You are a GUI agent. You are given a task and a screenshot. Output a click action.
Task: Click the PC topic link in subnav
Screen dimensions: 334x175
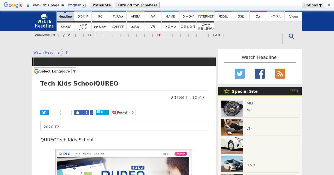(90, 35)
